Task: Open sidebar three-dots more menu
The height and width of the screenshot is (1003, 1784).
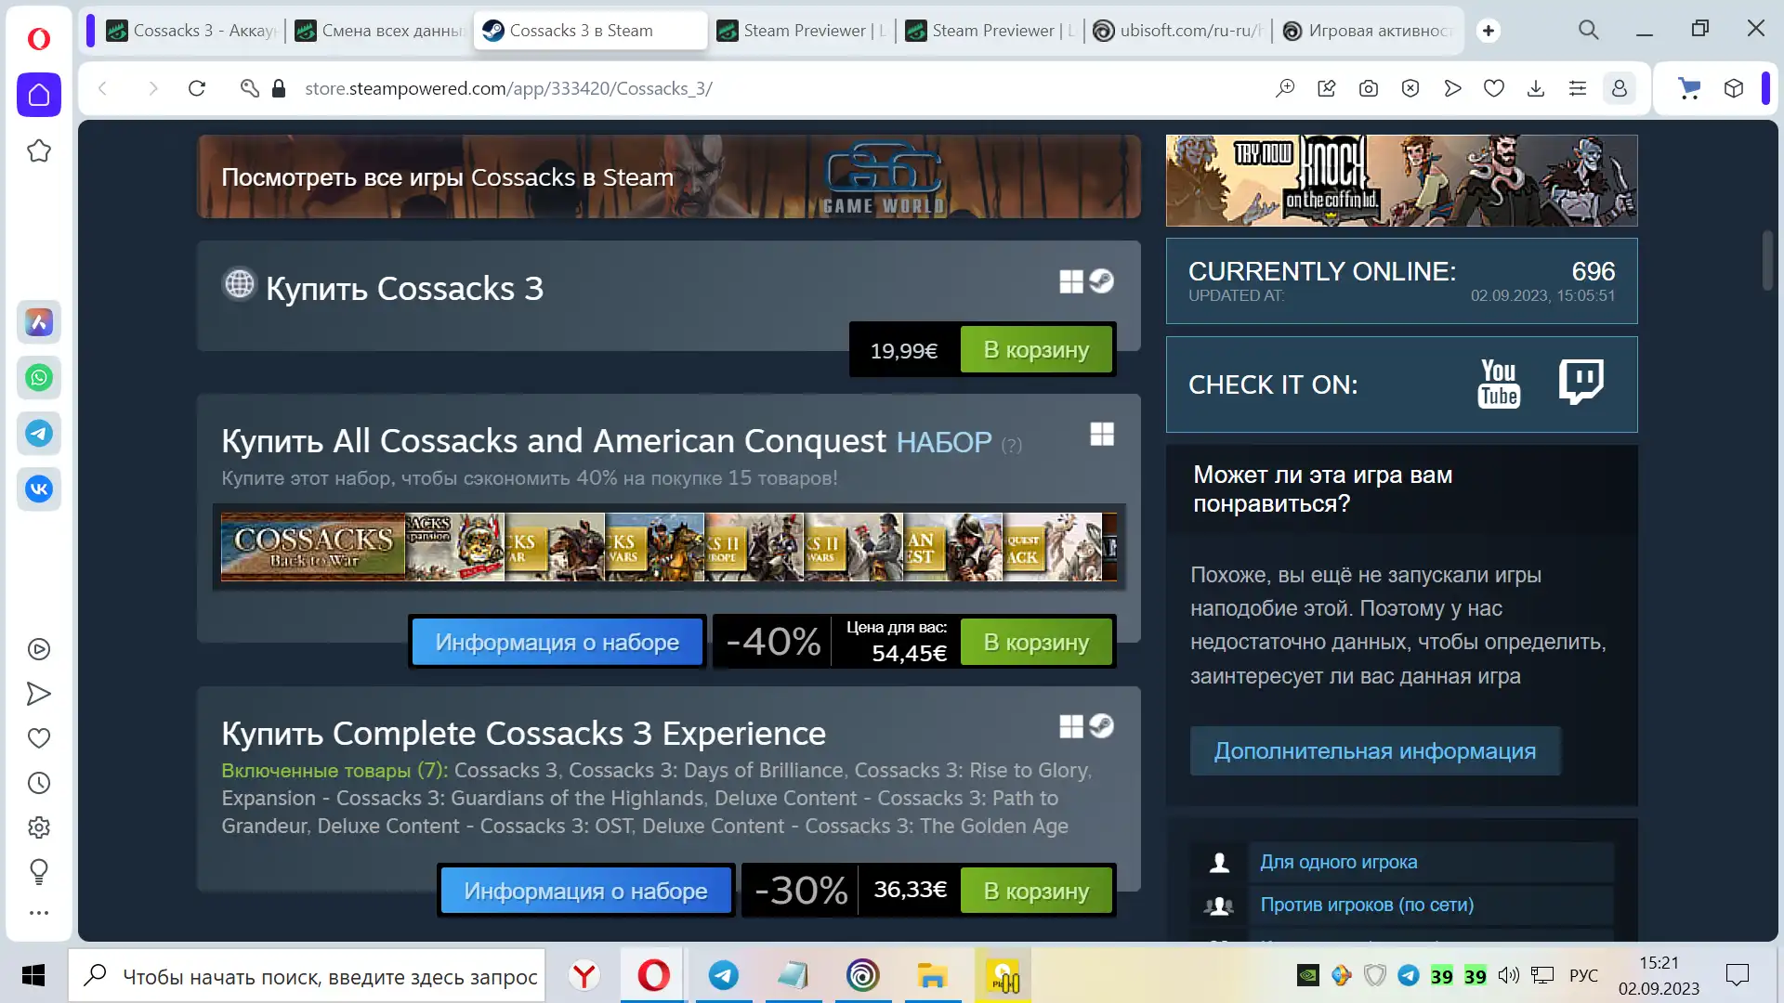Action: 39,913
